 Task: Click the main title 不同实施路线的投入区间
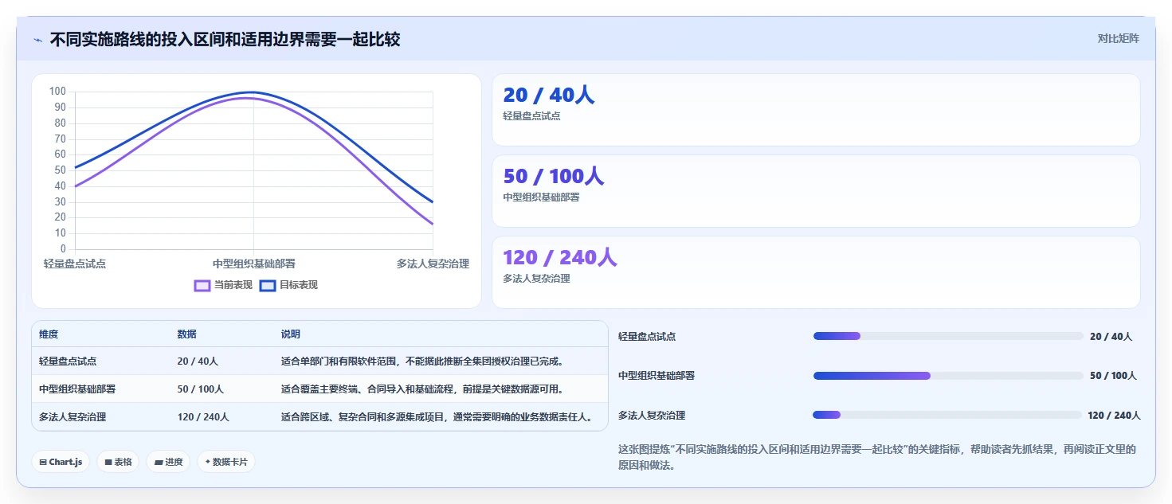click(x=225, y=39)
